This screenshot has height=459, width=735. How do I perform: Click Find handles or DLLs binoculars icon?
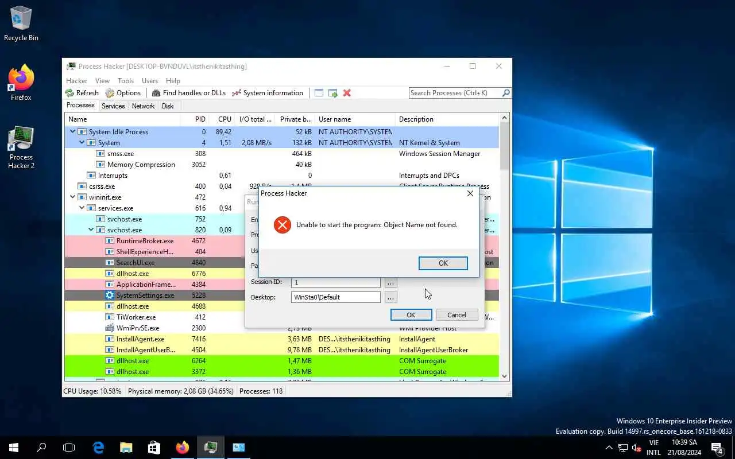click(x=156, y=93)
